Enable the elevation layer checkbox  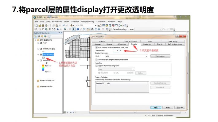[41, 60]
